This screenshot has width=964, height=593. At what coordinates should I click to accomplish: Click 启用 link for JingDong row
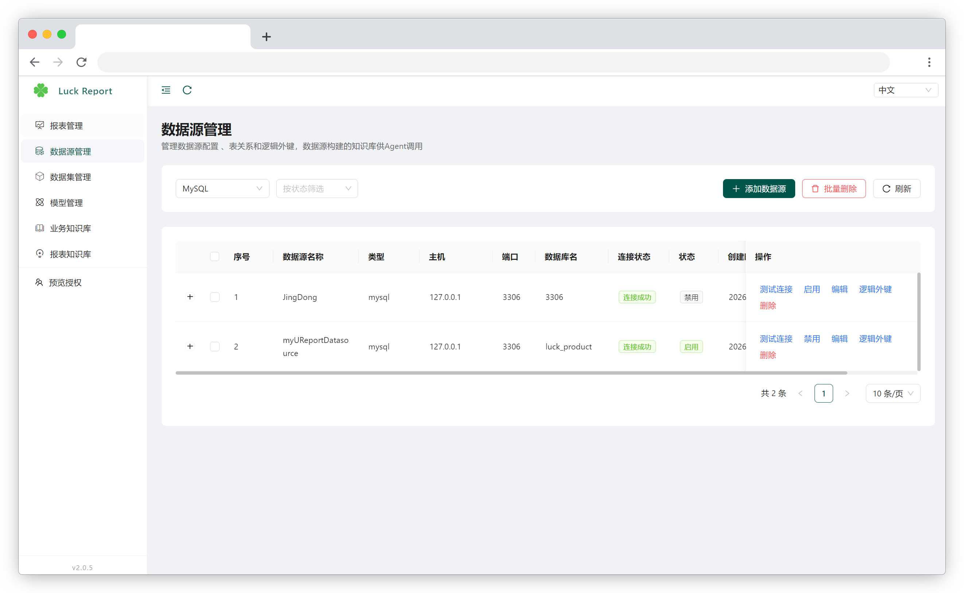pyautogui.click(x=812, y=289)
